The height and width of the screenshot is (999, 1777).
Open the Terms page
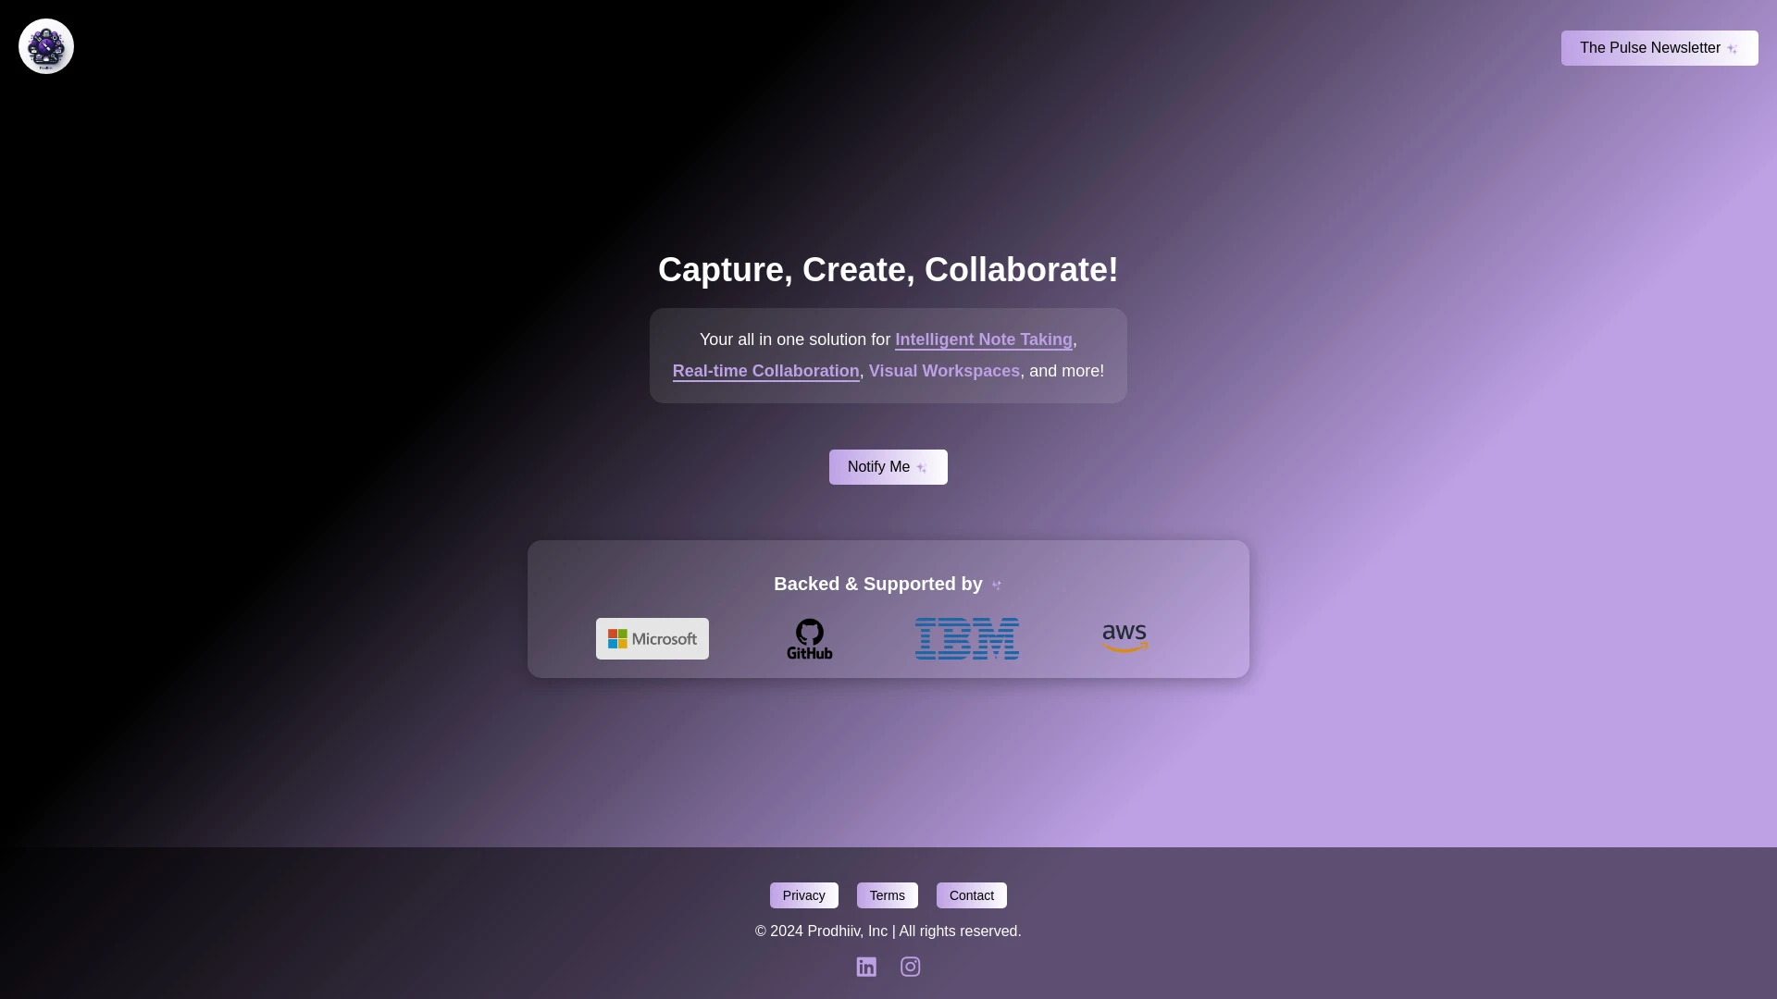[887, 894]
